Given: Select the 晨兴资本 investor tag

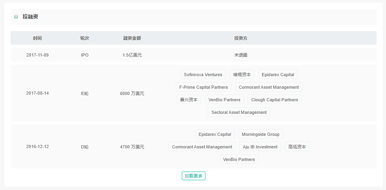Looking at the screenshot, I should click(x=188, y=100).
